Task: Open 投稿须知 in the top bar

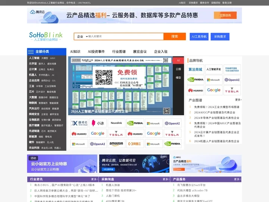Action: pyautogui.click(x=216, y=3)
